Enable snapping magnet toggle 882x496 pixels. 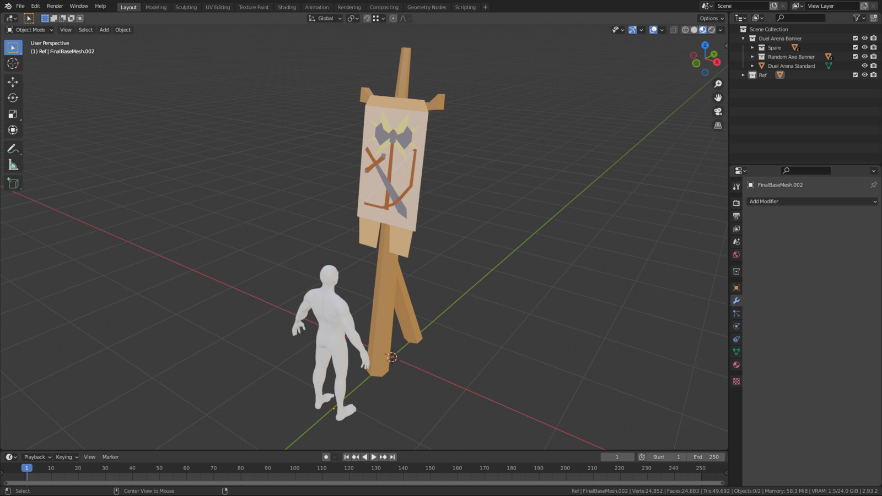pos(367,18)
